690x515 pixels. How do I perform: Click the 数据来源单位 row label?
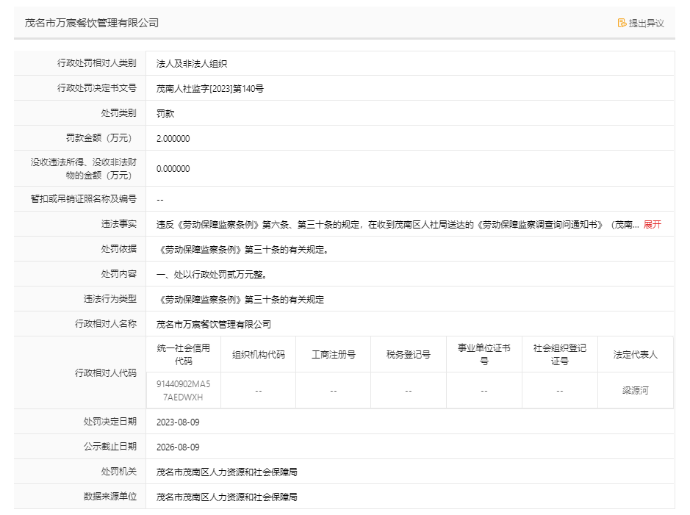click(x=110, y=497)
